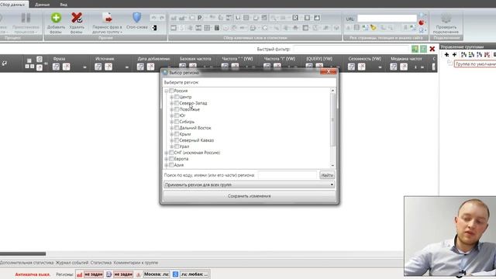Click the P icon in statistics toolbar
The width and height of the screenshot is (496, 279).
click(x=200, y=18)
